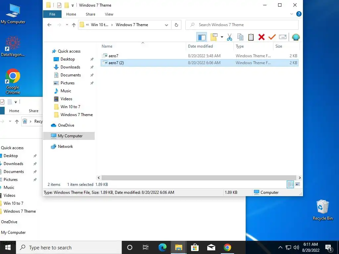This screenshot has width=339, height=254.
Task: Click Chrome icon on taskbar
Action: [x=227, y=247]
